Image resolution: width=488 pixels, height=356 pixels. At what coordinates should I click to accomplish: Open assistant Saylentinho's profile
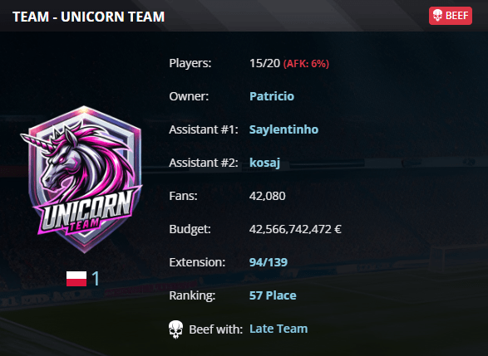click(x=283, y=129)
